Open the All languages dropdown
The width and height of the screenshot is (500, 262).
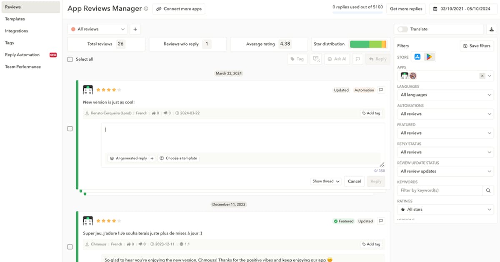[x=445, y=95]
